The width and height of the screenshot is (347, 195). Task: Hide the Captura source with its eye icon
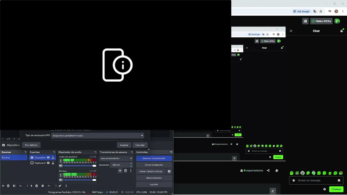(x=48, y=163)
